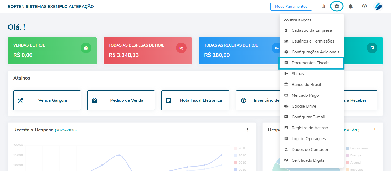Click the shopping bag icon on Vendas de Hoje
The width and height of the screenshot is (391, 171).
[86, 48]
